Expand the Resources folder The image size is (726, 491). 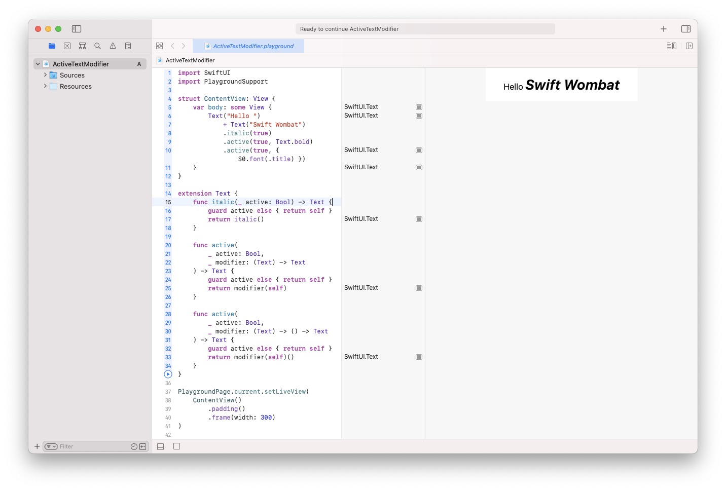click(45, 86)
